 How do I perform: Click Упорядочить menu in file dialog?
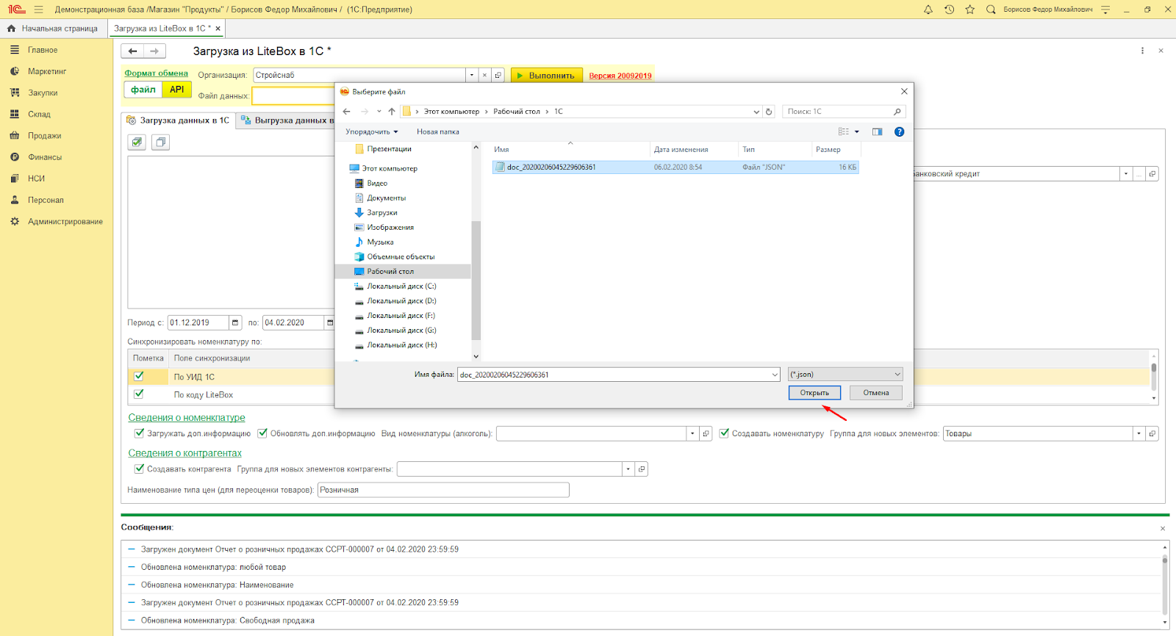(x=371, y=132)
